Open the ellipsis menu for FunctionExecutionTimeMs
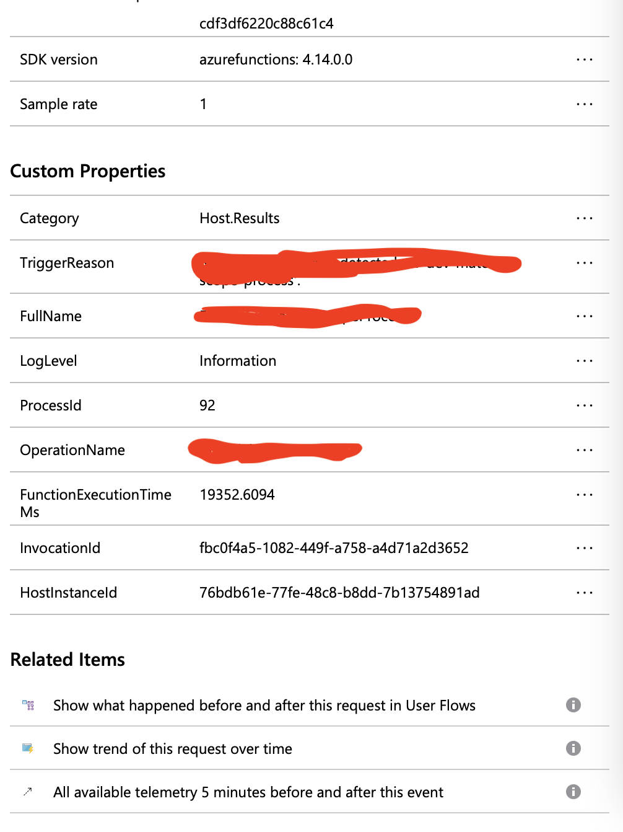The width and height of the screenshot is (623, 832). coord(584,495)
